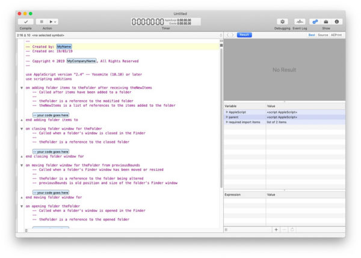Select placeholder in adding folder items handler
The image size is (361, 258).
(x=51, y=115)
